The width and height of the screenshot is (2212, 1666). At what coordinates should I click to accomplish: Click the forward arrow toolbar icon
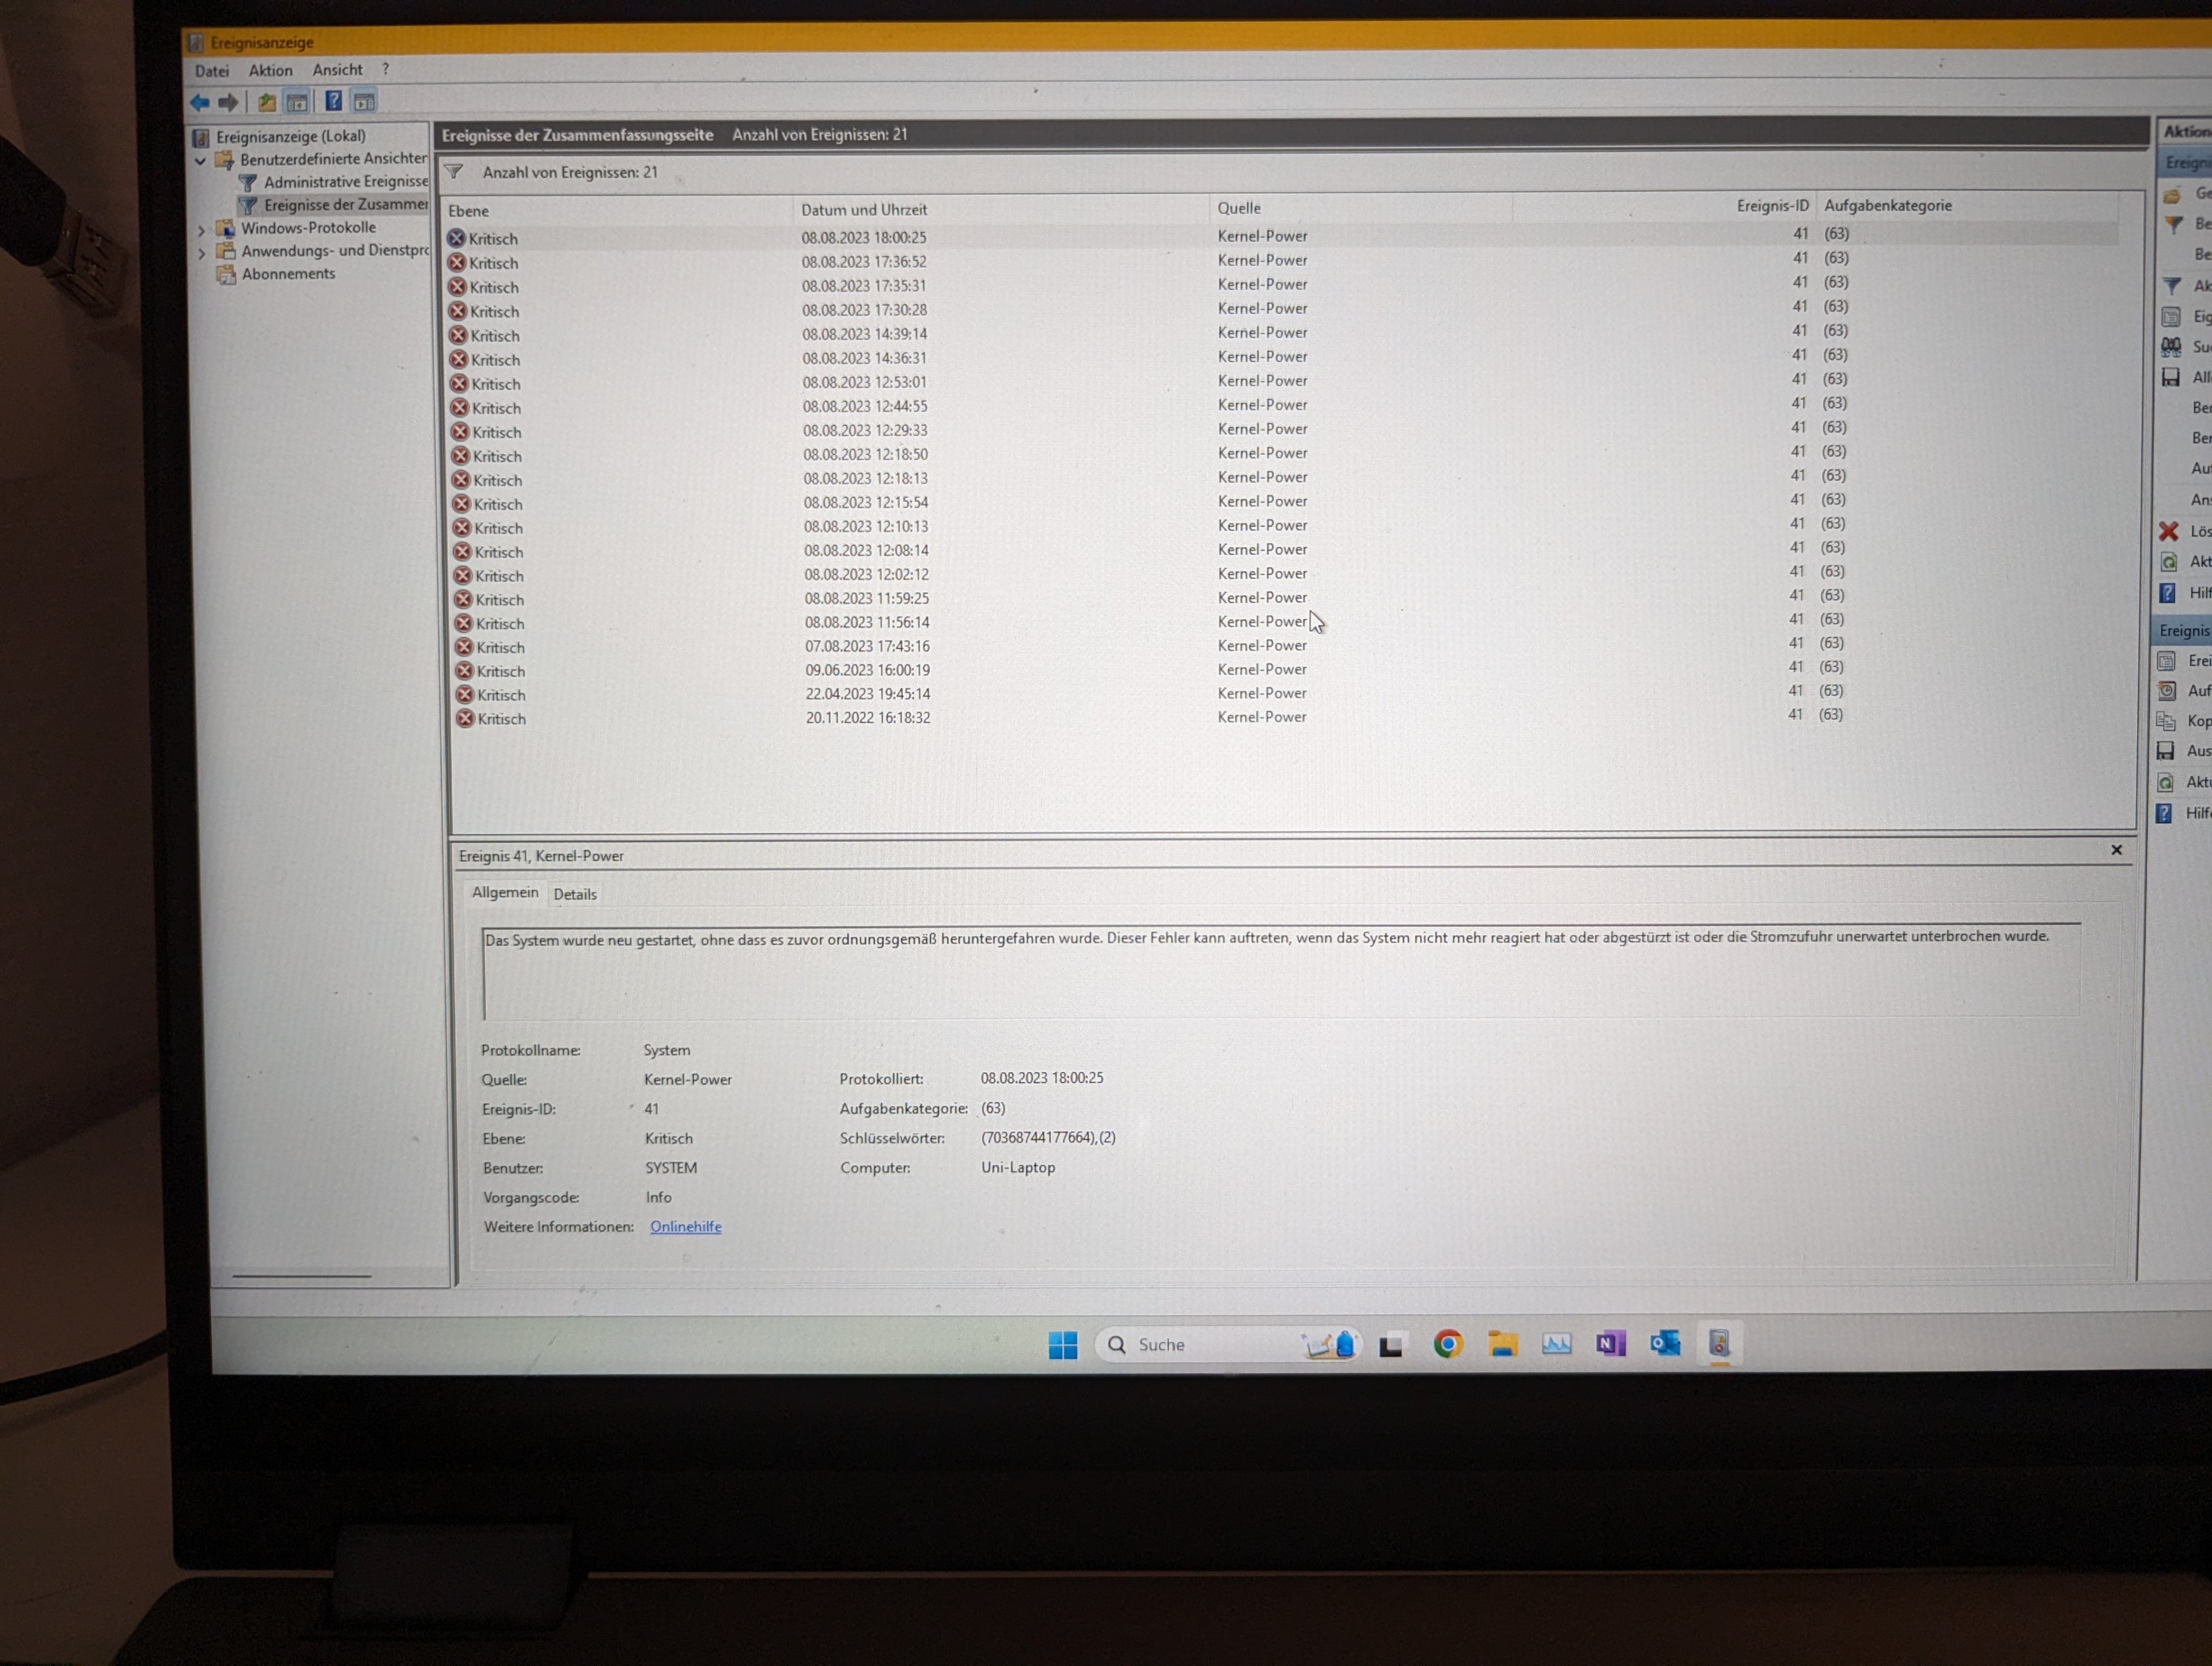point(229,102)
